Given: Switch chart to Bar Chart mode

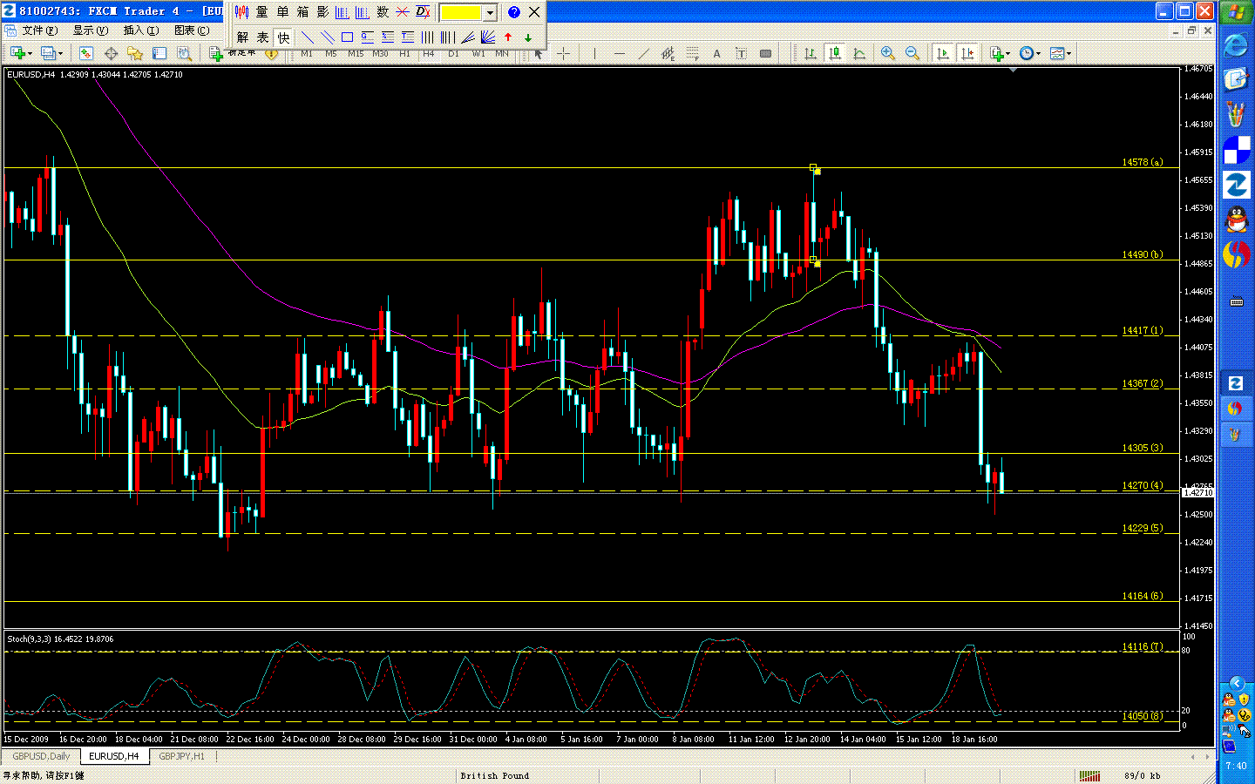Looking at the screenshot, I should [x=811, y=54].
